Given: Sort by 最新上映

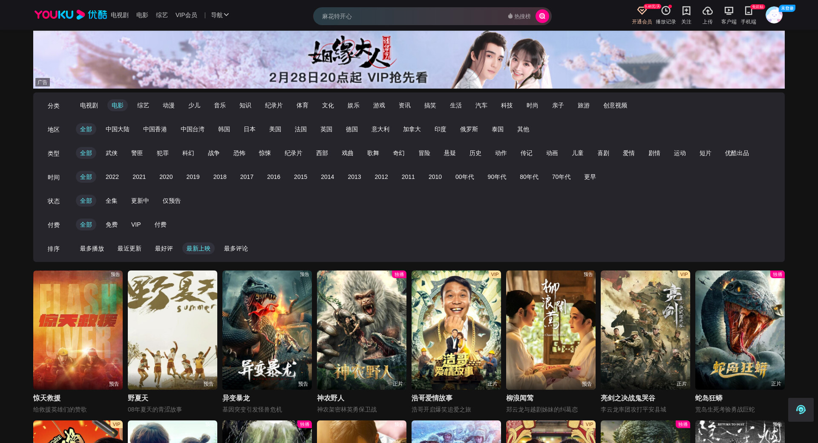Looking at the screenshot, I should (x=198, y=248).
